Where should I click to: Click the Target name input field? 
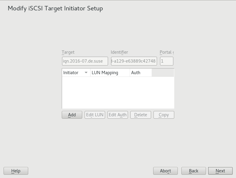click(x=85, y=61)
